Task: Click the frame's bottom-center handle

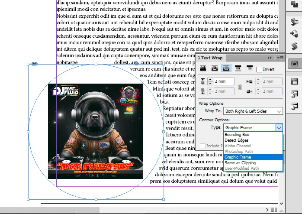Action: [x=96, y=199]
